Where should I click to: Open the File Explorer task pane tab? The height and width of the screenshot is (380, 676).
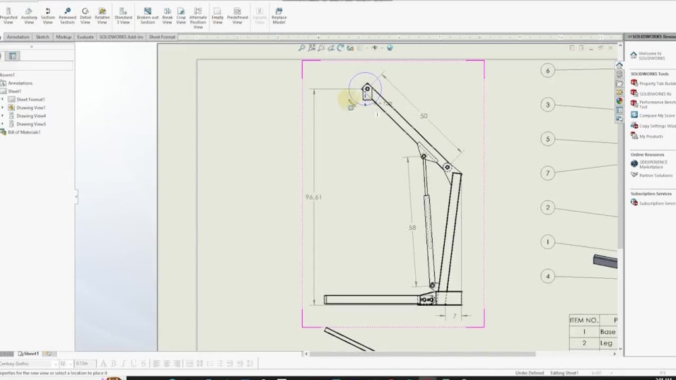point(619,84)
